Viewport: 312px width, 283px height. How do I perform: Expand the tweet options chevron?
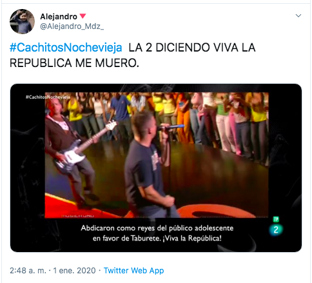tap(298, 15)
